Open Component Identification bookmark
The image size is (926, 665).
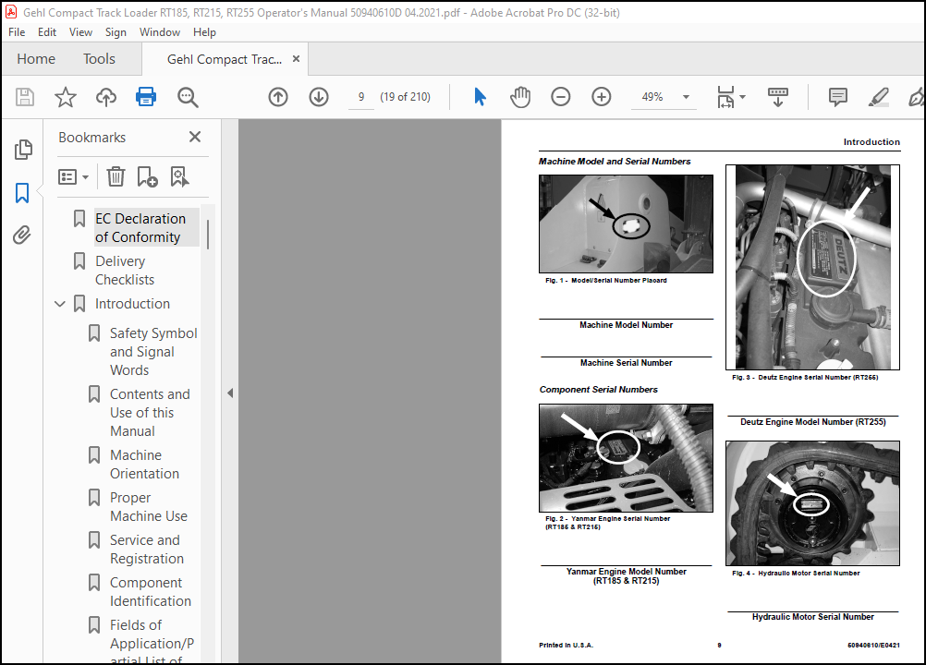coord(150,592)
